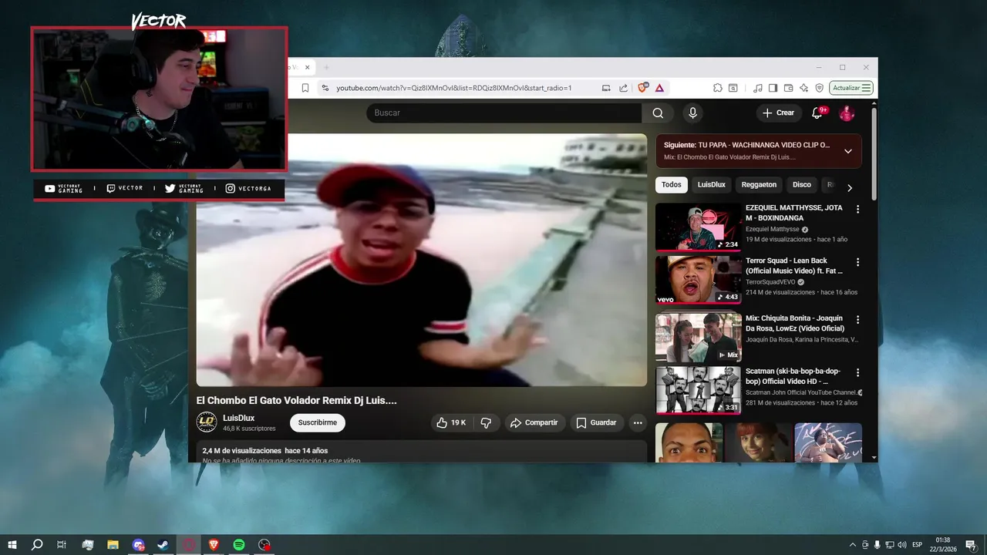Toggle the browser sidebar panel icon
This screenshot has width=987, height=555.
click(x=773, y=88)
